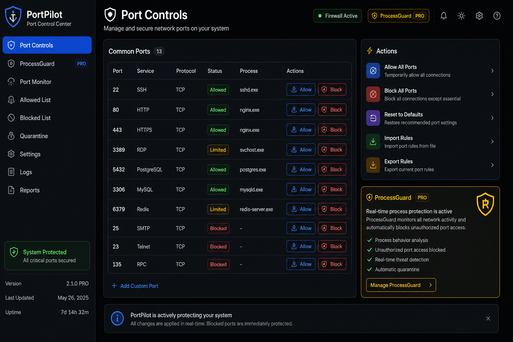Click the Settings gear icon in sidebar
Screen dimensions: 513x342
[x=11, y=154]
